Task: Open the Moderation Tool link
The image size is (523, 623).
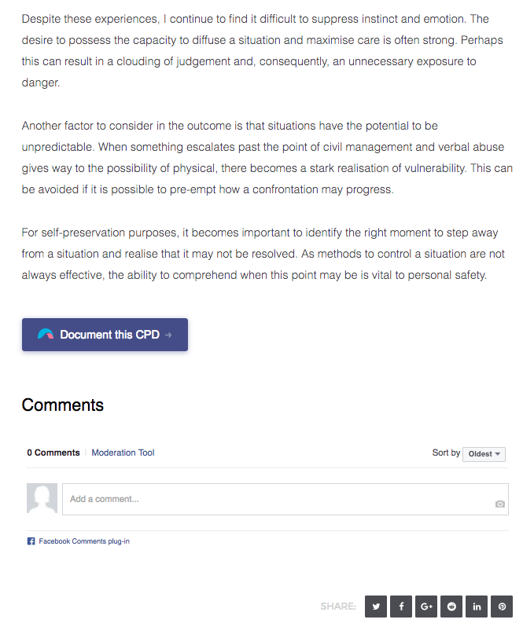Action: pos(123,453)
